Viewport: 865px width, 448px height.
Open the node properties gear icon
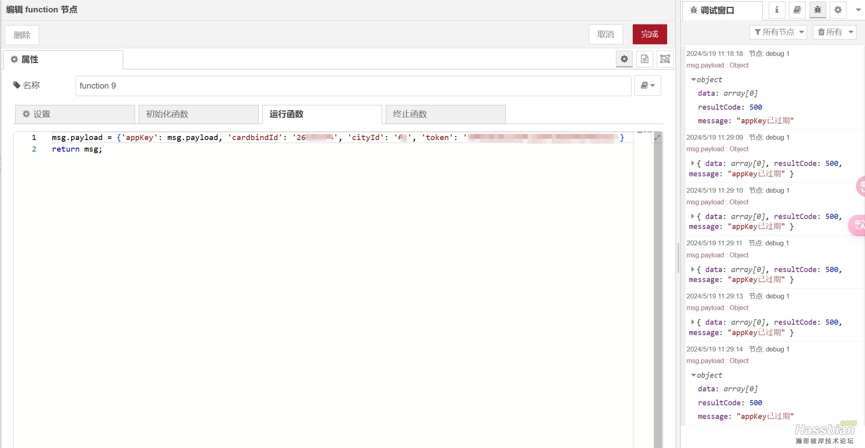[624, 59]
